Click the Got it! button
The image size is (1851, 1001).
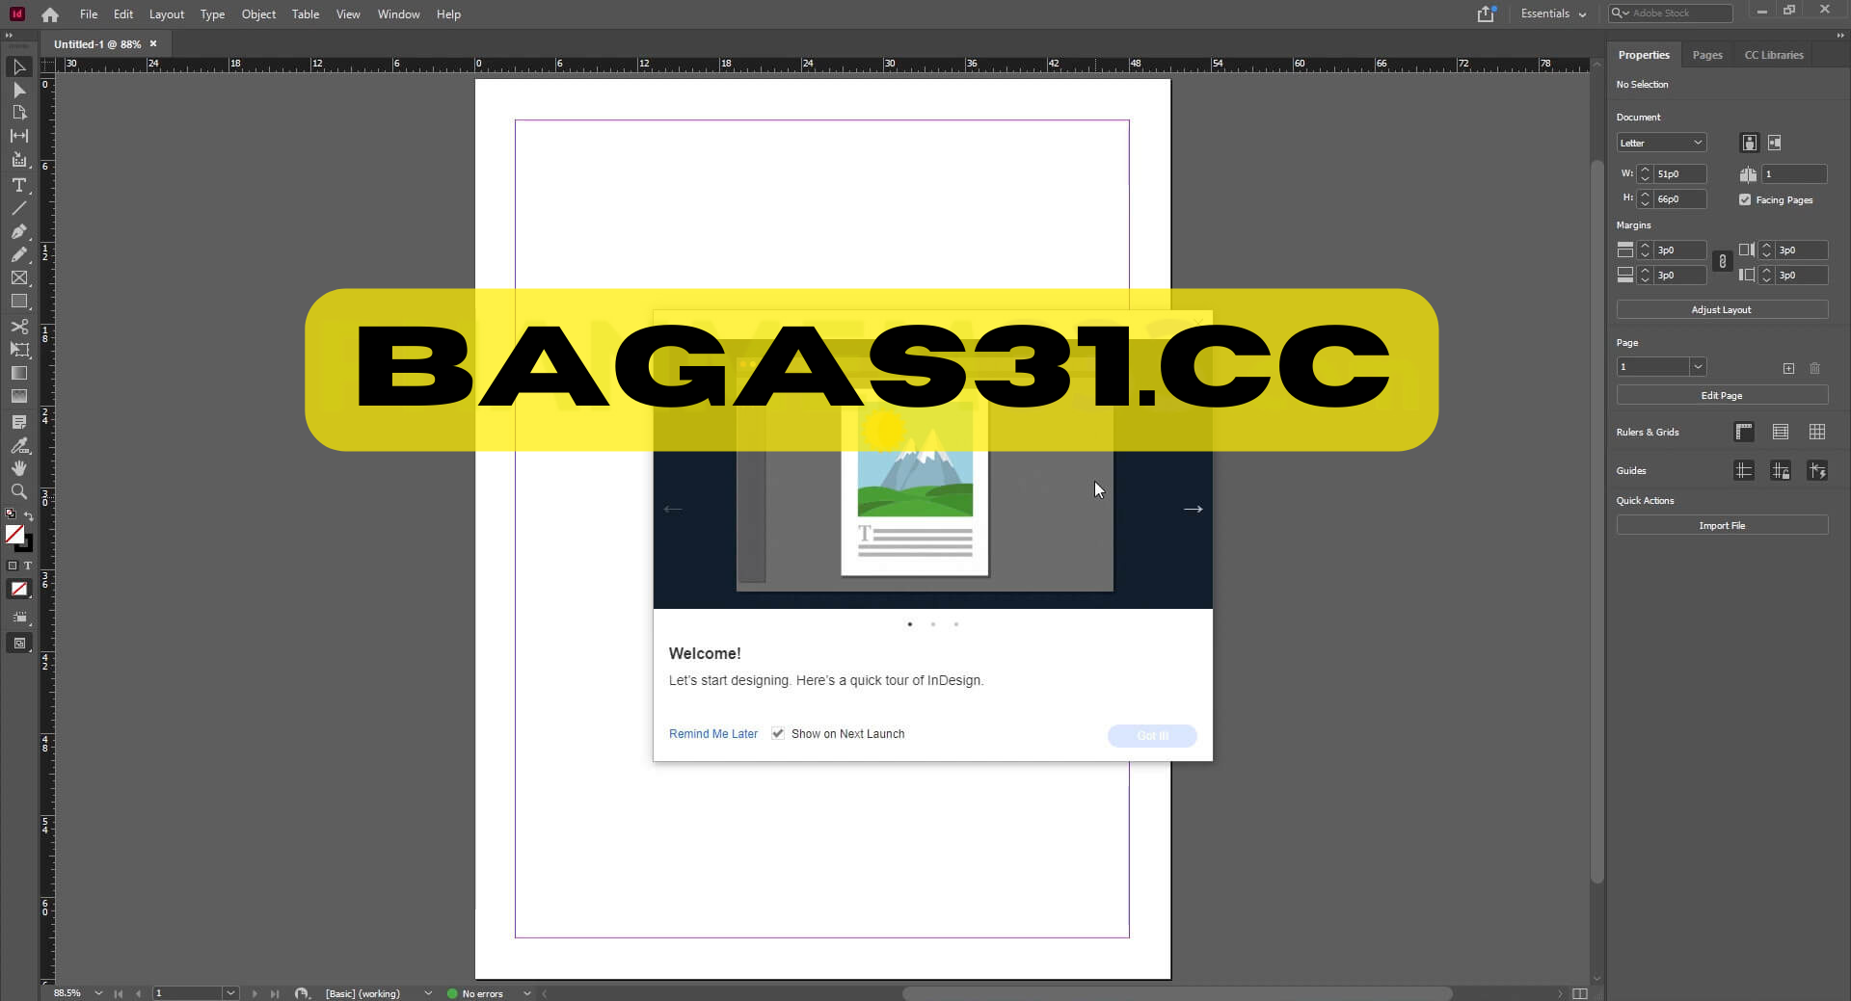click(1152, 735)
